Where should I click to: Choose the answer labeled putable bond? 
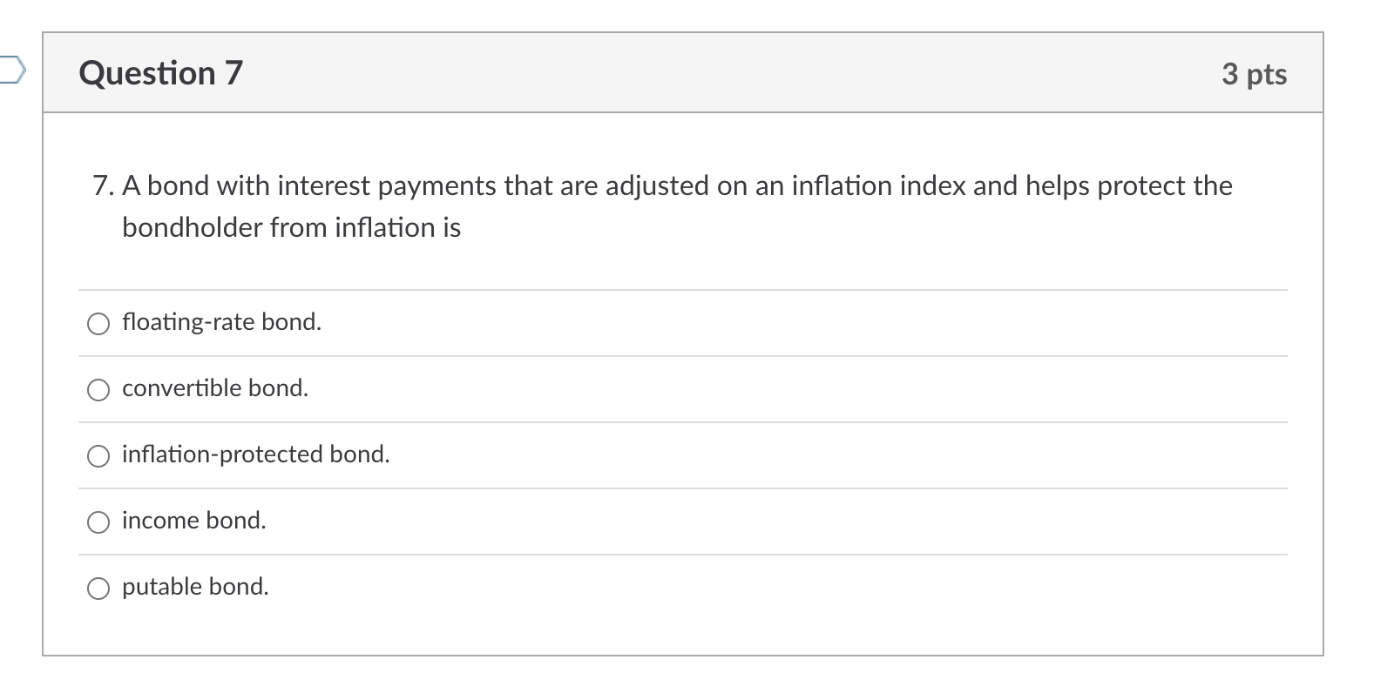(194, 586)
